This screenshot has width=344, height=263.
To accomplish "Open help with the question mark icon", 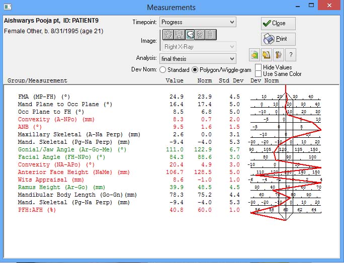I will coord(290,55).
